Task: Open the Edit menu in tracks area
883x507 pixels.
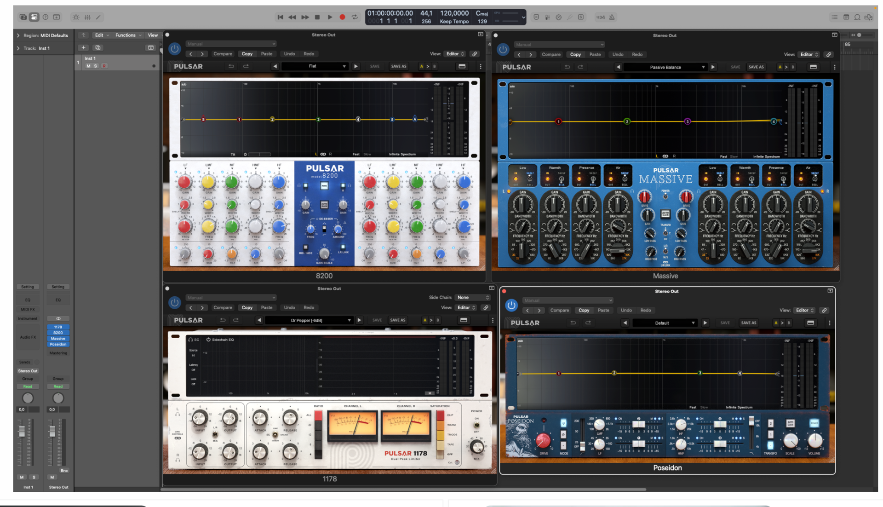Action: pyautogui.click(x=102, y=35)
